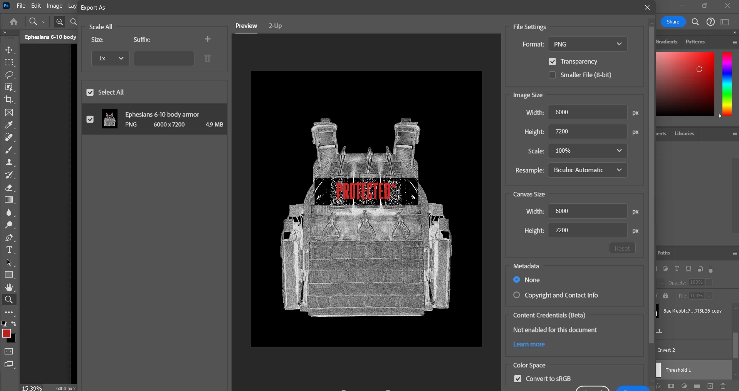Image resolution: width=739 pixels, height=391 pixels.
Task: Open the Edit menu
Action: [x=36, y=6]
